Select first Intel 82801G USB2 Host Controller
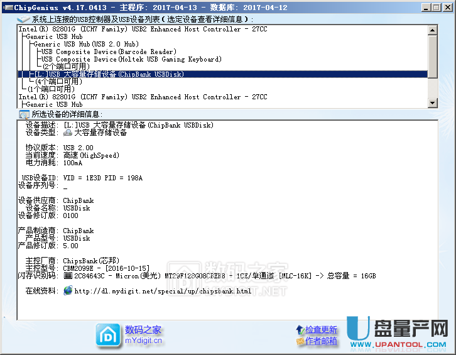Screen dimensions: 456x355 tap(143, 29)
